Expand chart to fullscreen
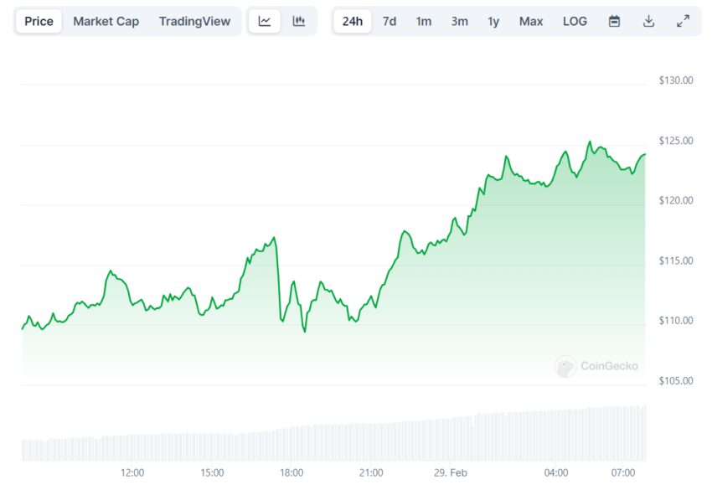This screenshot has height=495, width=712. click(683, 21)
